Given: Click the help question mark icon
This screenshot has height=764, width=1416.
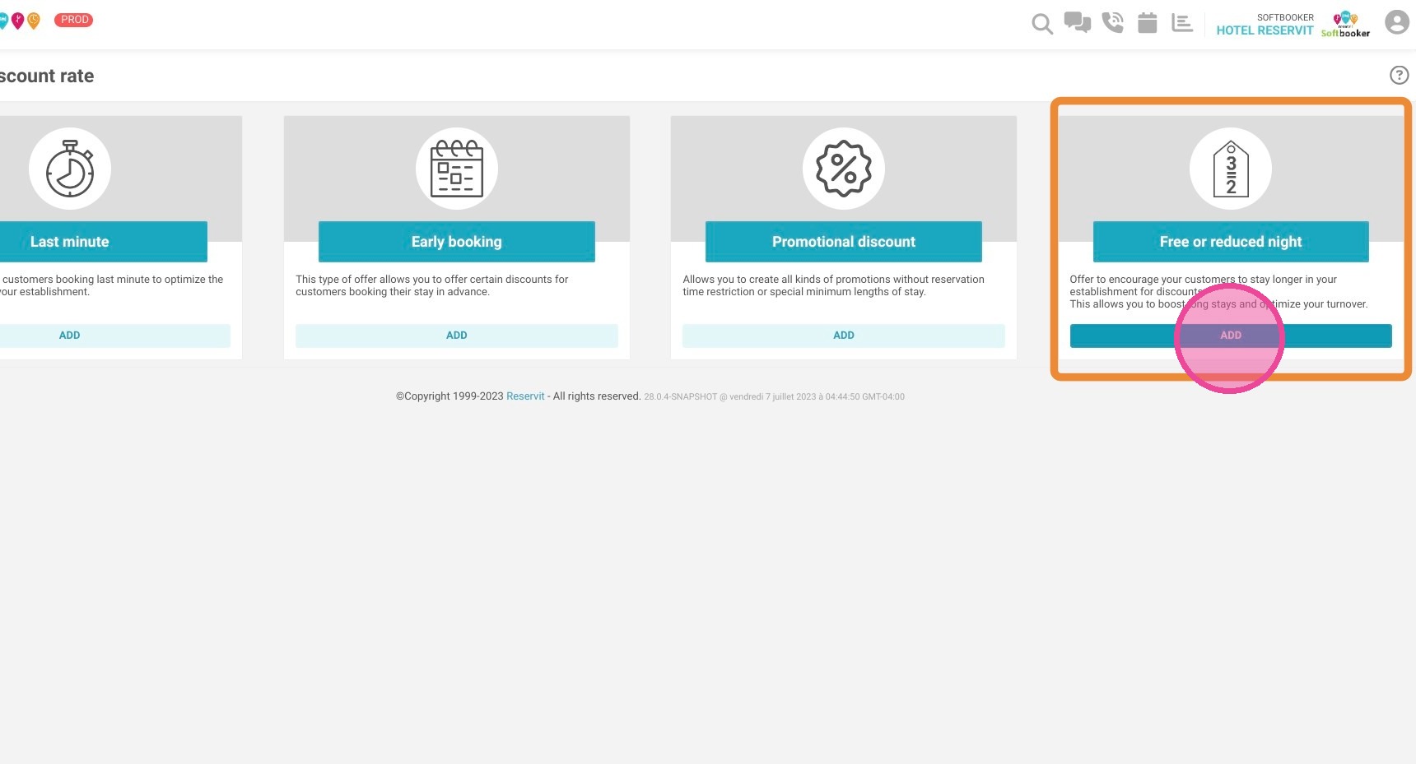Looking at the screenshot, I should [1399, 75].
